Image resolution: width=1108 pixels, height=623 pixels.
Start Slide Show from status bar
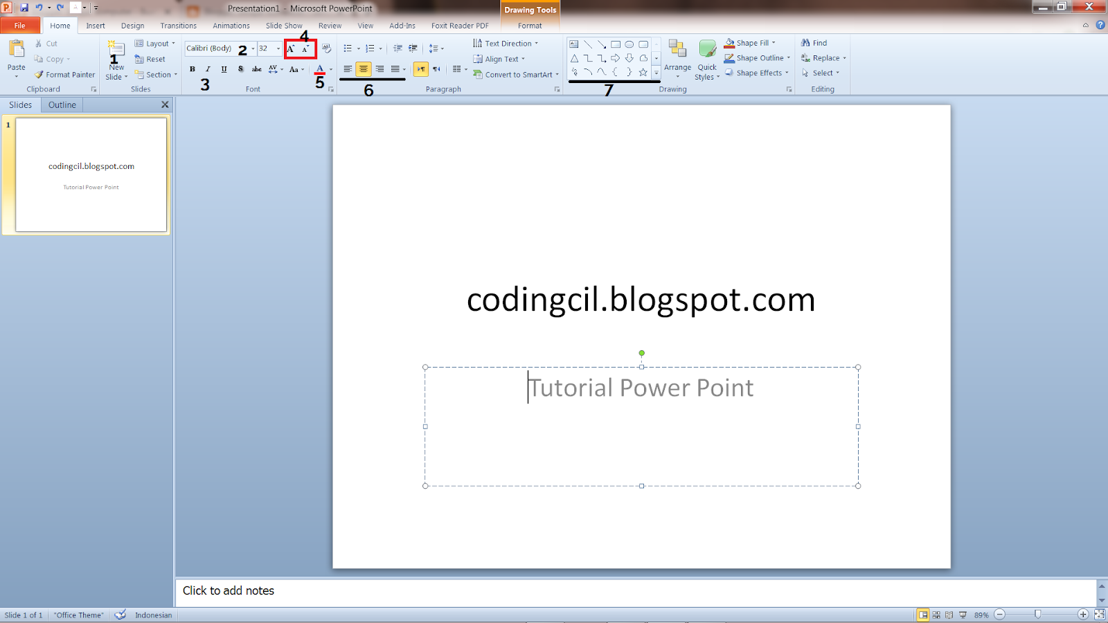(x=963, y=615)
